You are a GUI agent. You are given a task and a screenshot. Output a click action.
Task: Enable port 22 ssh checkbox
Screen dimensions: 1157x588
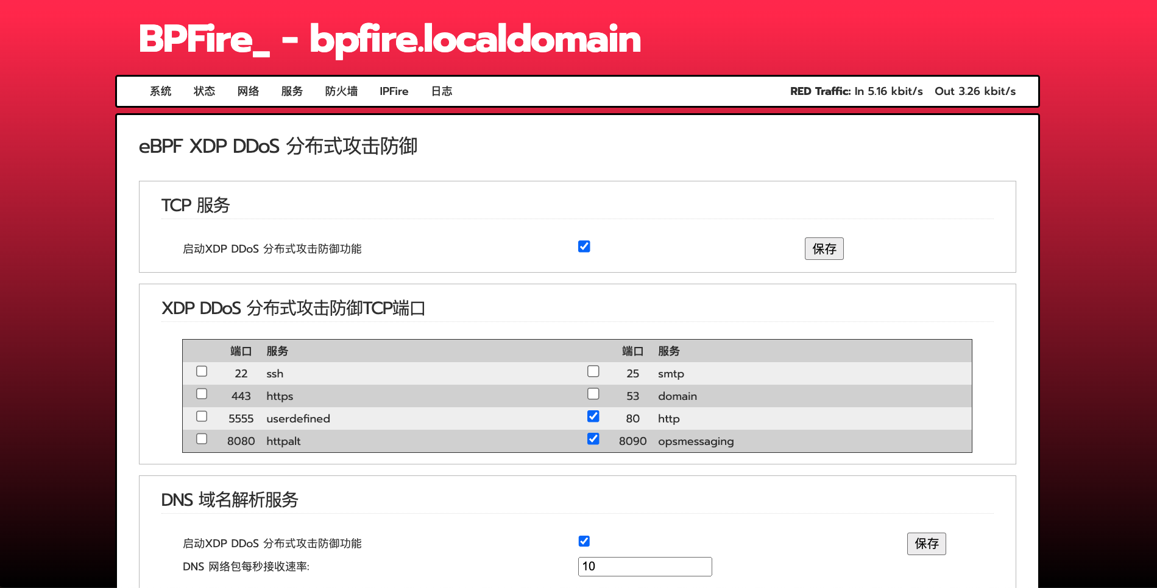tap(202, 371)
